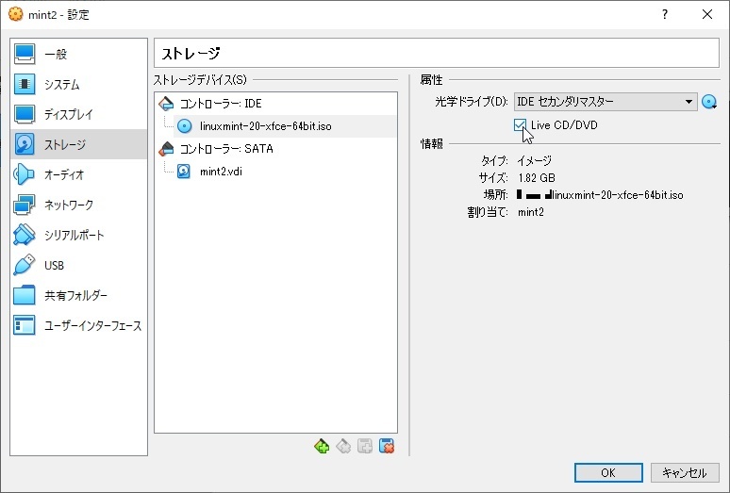Click the タイプ value イメージ
The image size is (730, 493).
click(535, 161)
